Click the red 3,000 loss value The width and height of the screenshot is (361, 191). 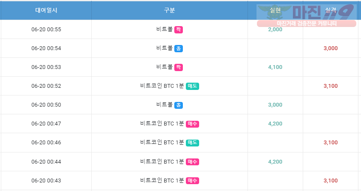pos(331,48)
